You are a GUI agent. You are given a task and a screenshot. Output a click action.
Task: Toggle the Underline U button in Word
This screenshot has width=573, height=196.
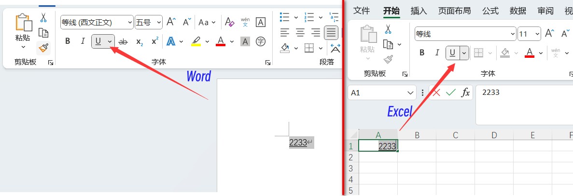[98, 41]
